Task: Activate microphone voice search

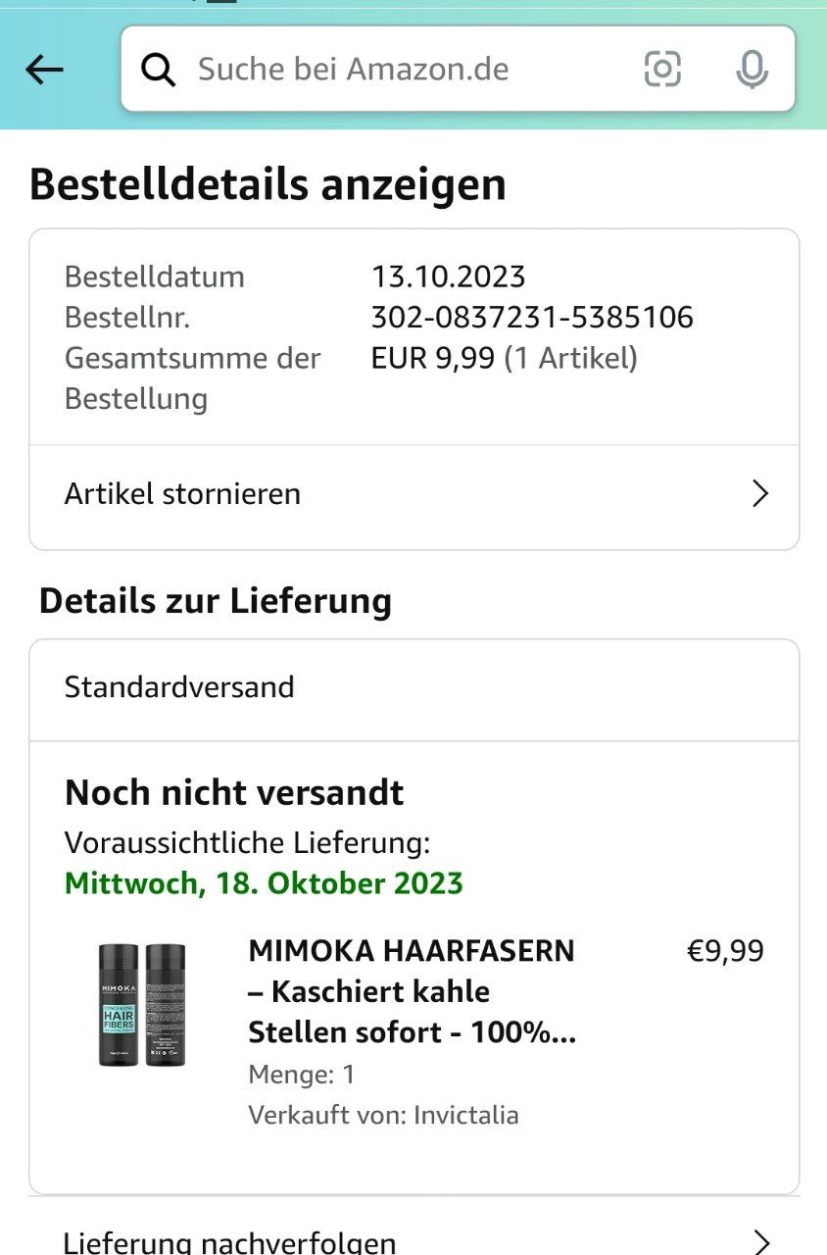Action: tap(752, 70)
